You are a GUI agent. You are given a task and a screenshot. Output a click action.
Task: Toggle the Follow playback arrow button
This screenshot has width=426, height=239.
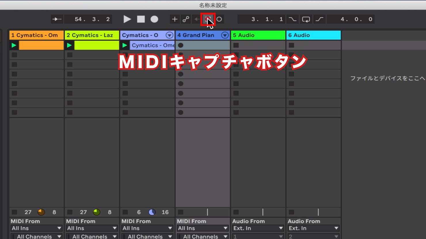coord(57,19)
